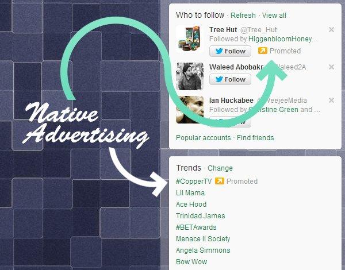Open the Menace II Society trend
The image size is (345, 270).
click(x=203, y=239)
